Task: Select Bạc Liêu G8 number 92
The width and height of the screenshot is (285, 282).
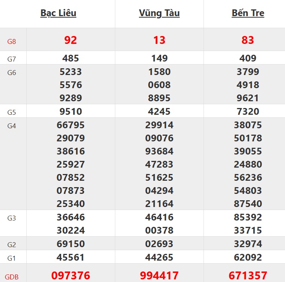Action: tap(71, 40)
